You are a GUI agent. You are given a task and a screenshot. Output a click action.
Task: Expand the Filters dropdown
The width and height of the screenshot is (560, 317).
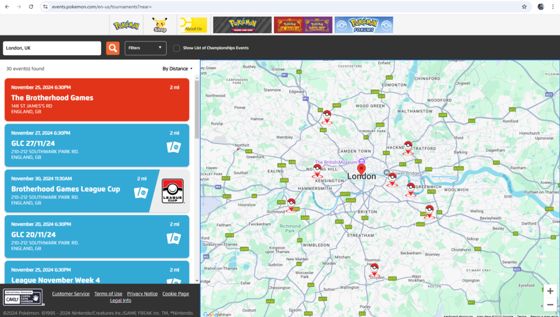[x=145, y=48]
